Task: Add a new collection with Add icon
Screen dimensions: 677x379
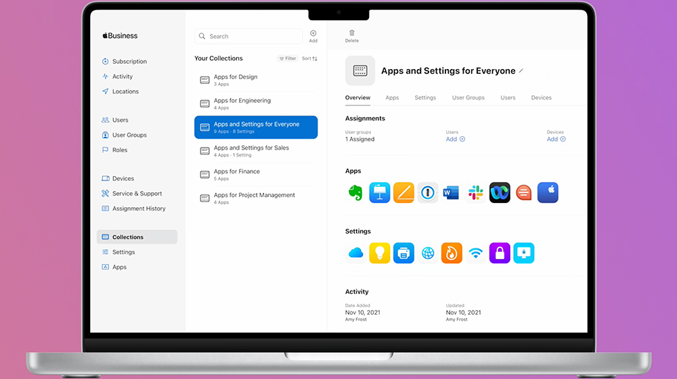Action: tap(313, 36)
